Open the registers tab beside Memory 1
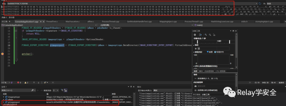 (11, 17)
